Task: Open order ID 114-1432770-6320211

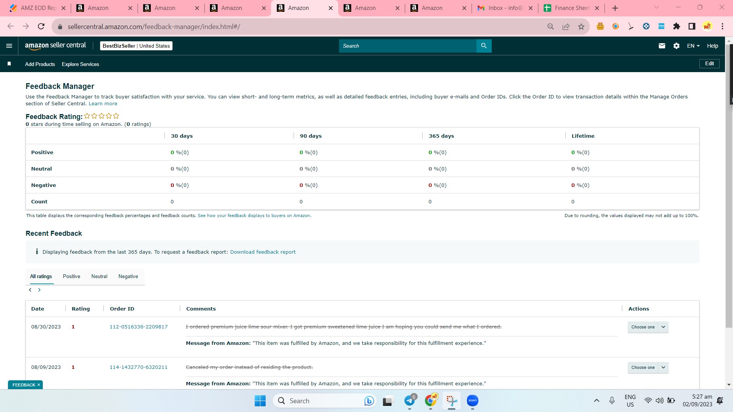Action: [139, 367]
